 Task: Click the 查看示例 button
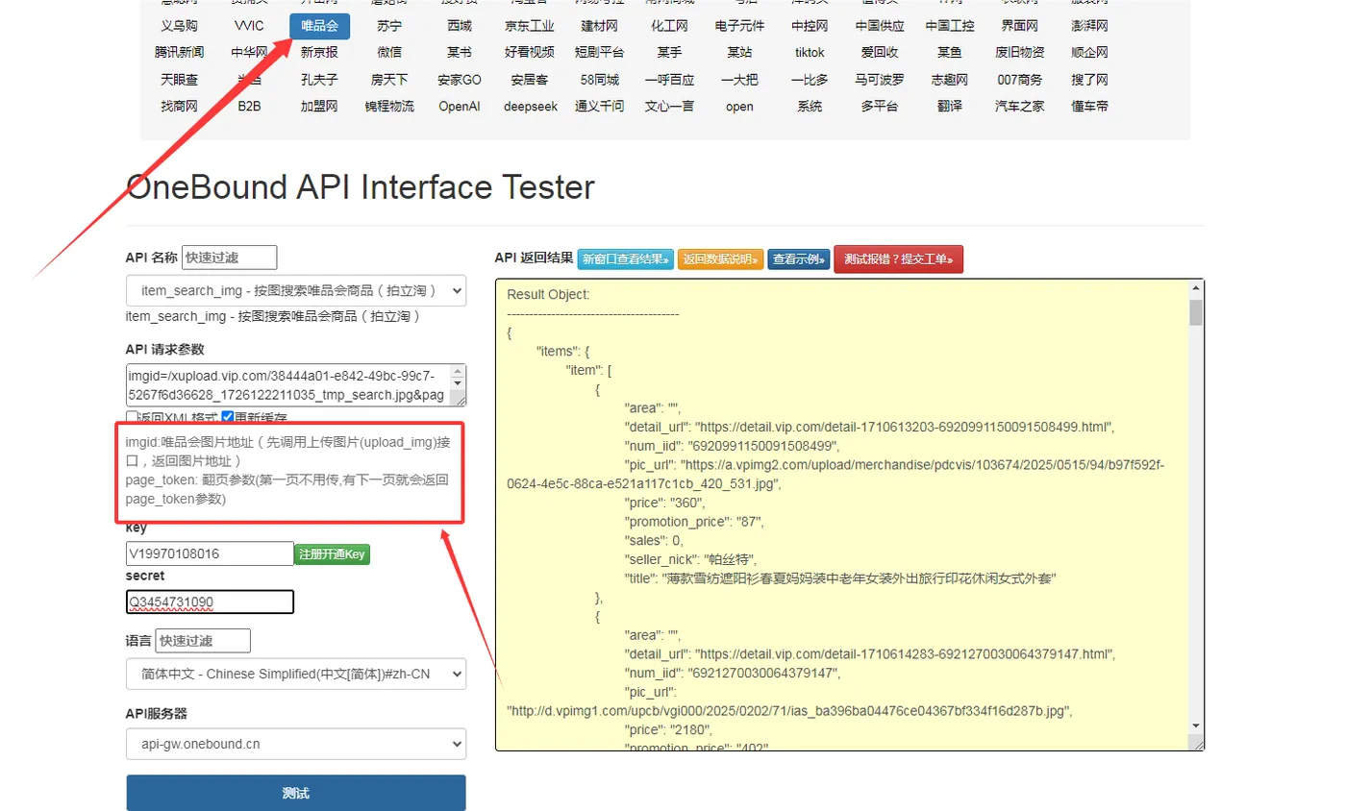point(798,258)
